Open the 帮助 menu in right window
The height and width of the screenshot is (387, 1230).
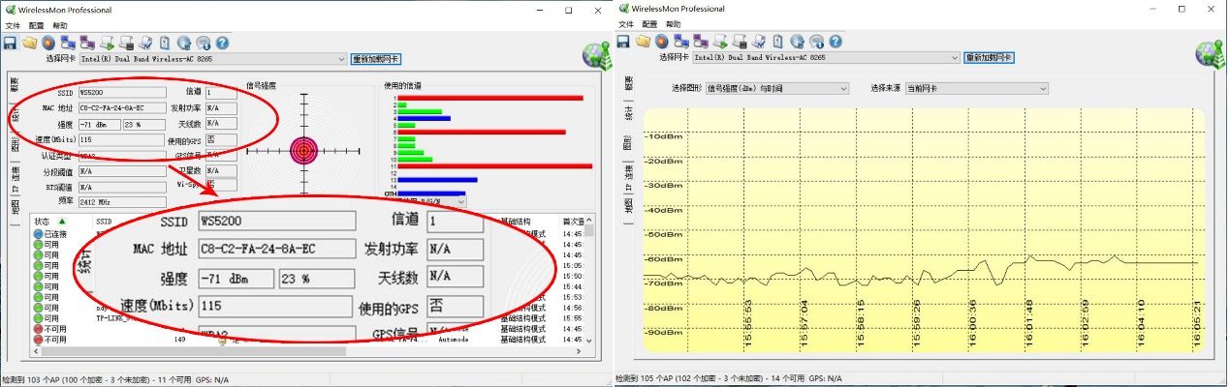click(x=674, y=24)
